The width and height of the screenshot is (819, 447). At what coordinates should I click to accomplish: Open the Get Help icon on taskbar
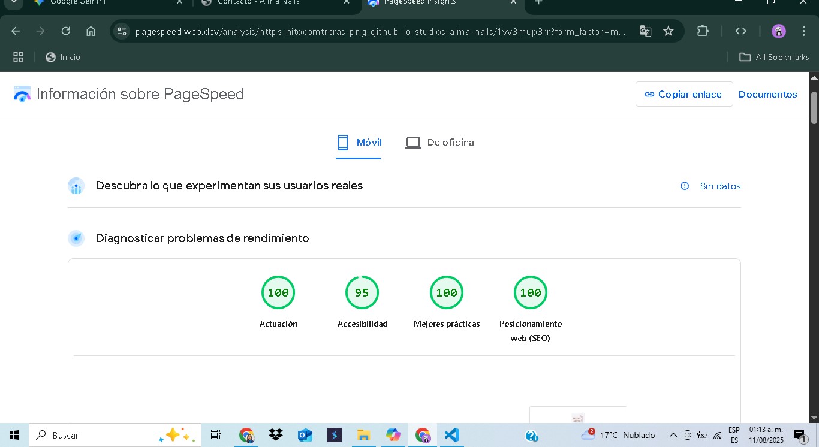(531, 436)
